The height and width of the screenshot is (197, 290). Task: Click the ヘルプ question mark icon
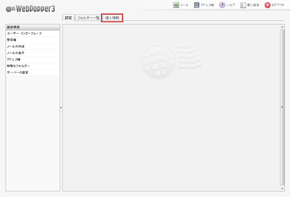tap(222, 5)
